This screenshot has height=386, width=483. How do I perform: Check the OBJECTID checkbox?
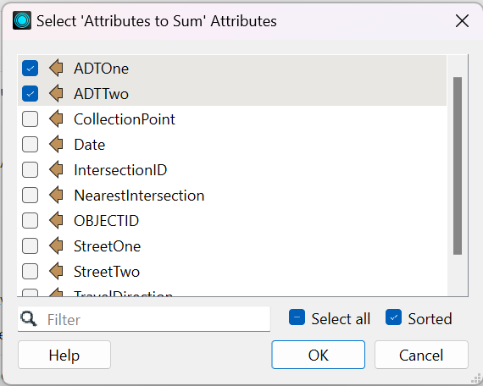click(x=30, y=221)
